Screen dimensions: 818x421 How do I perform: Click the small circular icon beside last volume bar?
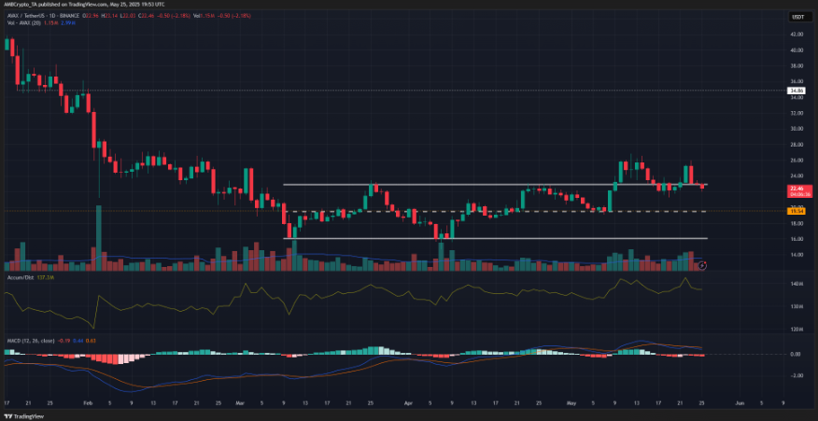702,266
